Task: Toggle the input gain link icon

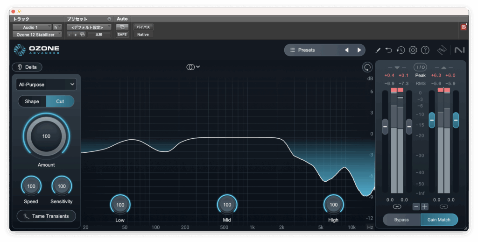Action: [x=397, y=206]
